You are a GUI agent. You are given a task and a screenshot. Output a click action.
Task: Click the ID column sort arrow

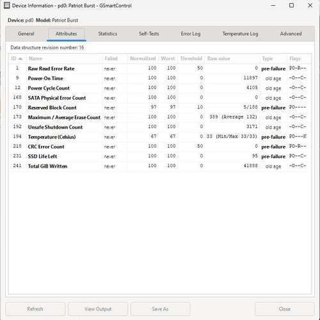click(20, 59)
